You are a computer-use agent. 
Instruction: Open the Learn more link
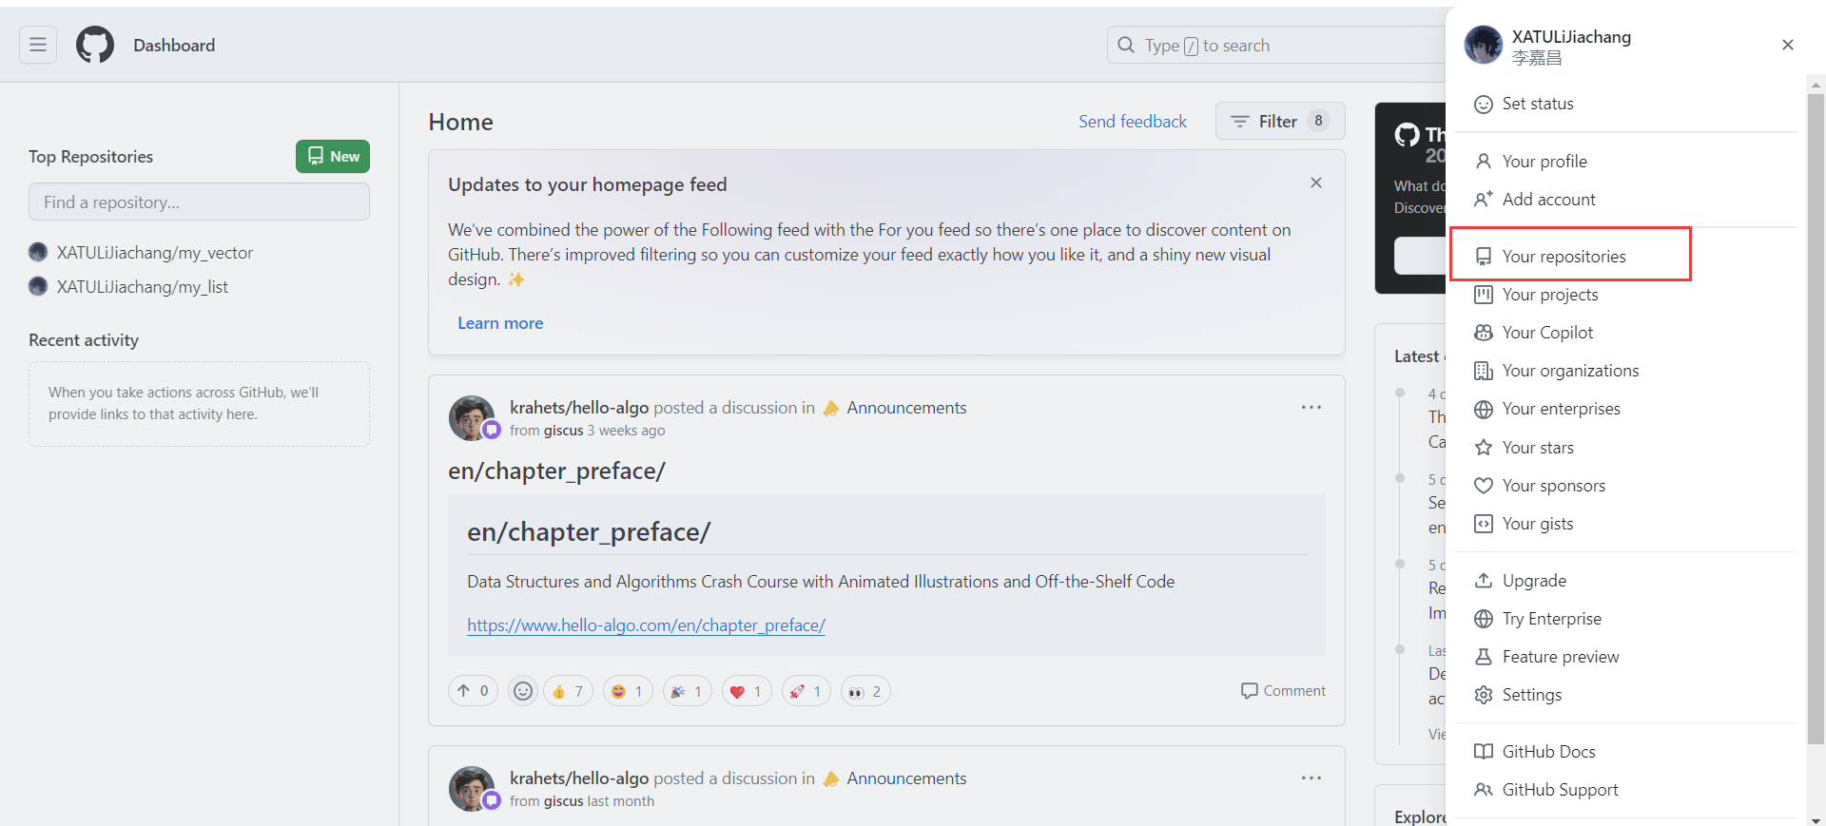click(500, 323)
